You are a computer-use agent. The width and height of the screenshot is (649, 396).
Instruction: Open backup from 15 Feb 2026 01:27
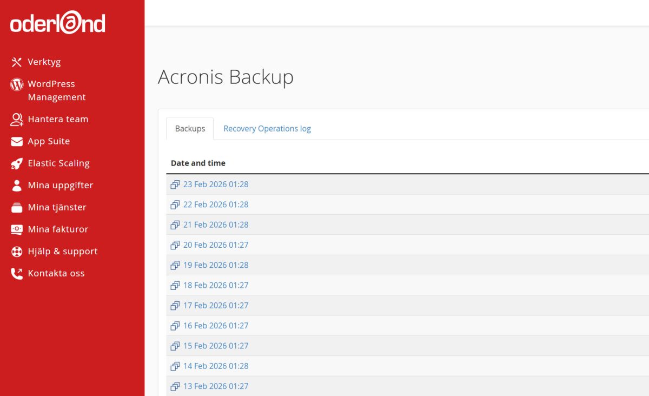pos(216,346)
